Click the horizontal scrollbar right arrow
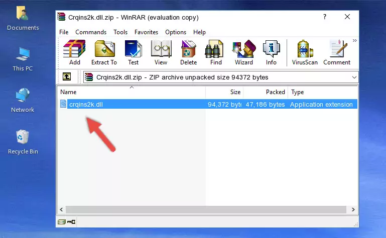 pos(353,210)
